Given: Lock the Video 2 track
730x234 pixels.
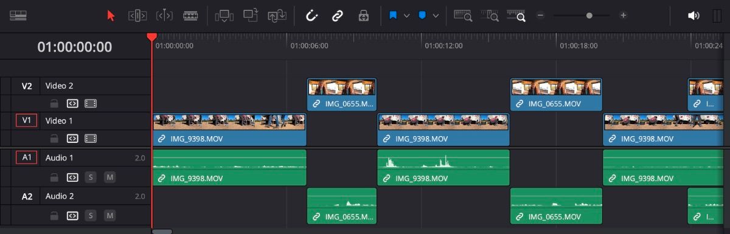Looking at the screenshot, I should click(54, 104).
